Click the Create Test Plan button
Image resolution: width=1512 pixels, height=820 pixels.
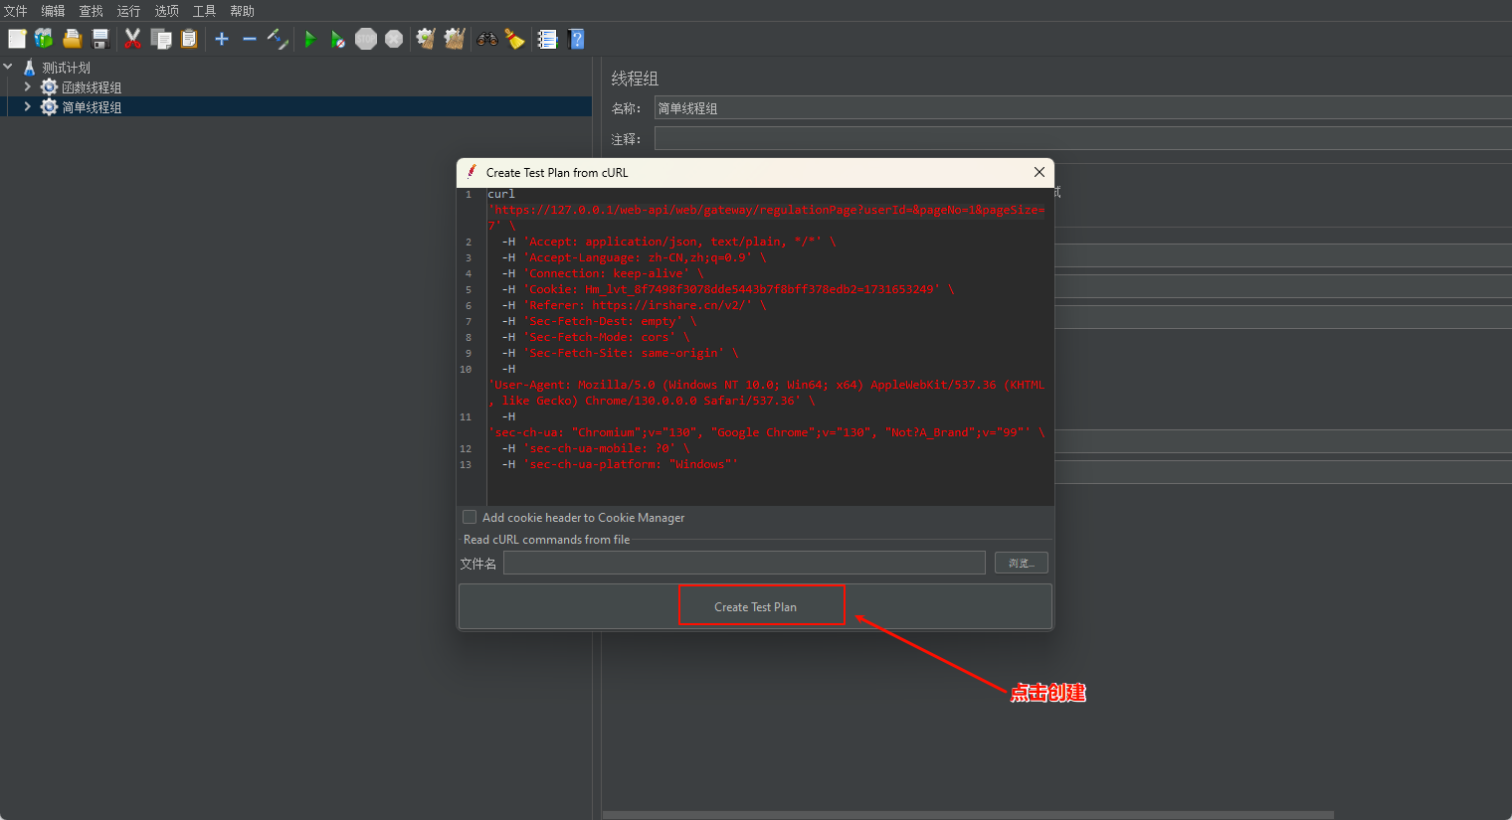(755, 606)
